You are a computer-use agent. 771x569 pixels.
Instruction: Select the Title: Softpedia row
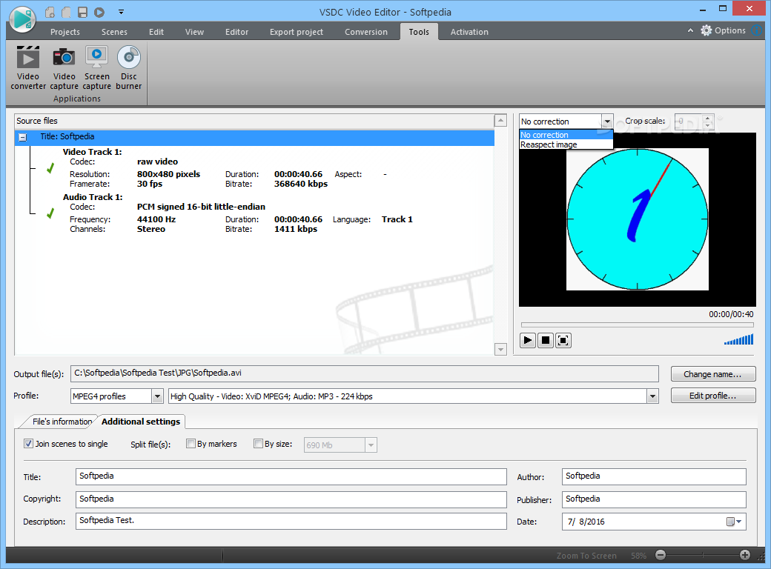click(x=254, y=137)
